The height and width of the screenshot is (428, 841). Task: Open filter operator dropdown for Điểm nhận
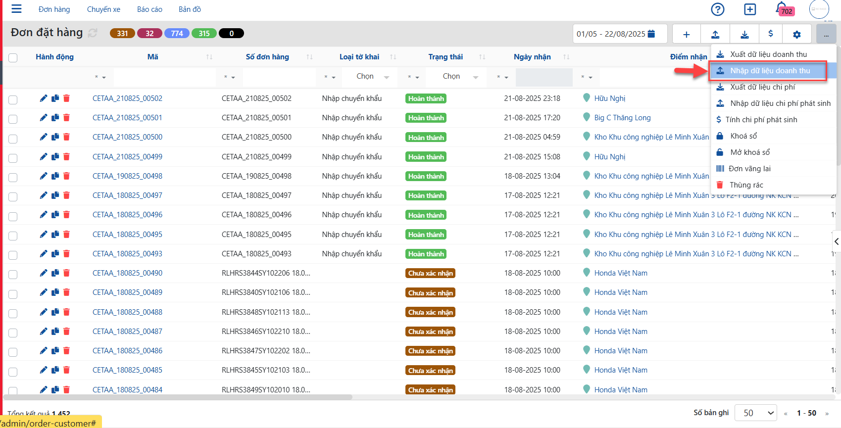[x=587, y=77]
